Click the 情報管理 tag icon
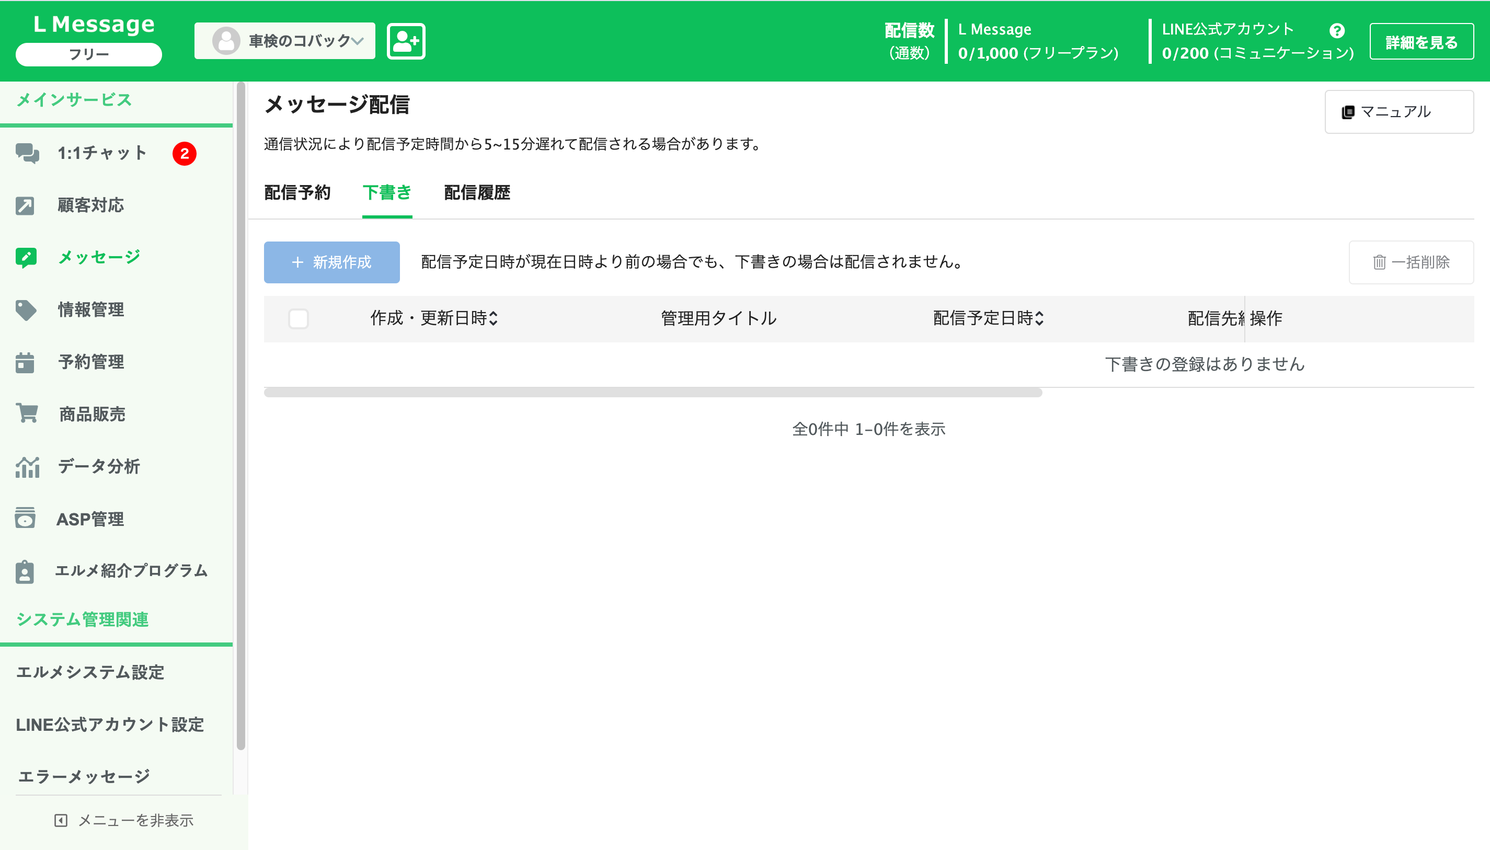1490x850 pixels. [26, 309]
